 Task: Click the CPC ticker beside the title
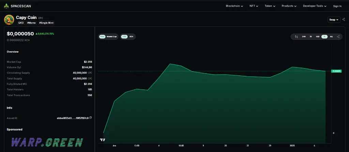pos(41,18)
